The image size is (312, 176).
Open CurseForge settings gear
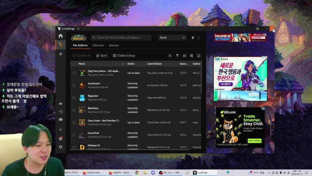[x=61, y=147]
